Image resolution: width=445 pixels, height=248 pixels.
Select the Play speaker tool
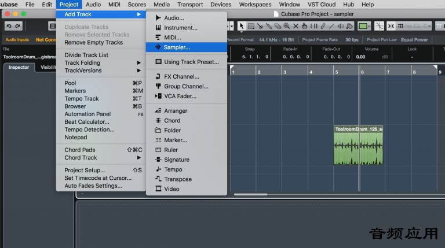(341, 26)
